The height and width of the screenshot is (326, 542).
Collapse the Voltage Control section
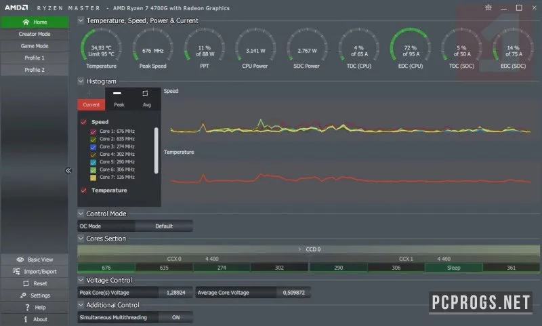pyautogui.click(x=81, y=280)
